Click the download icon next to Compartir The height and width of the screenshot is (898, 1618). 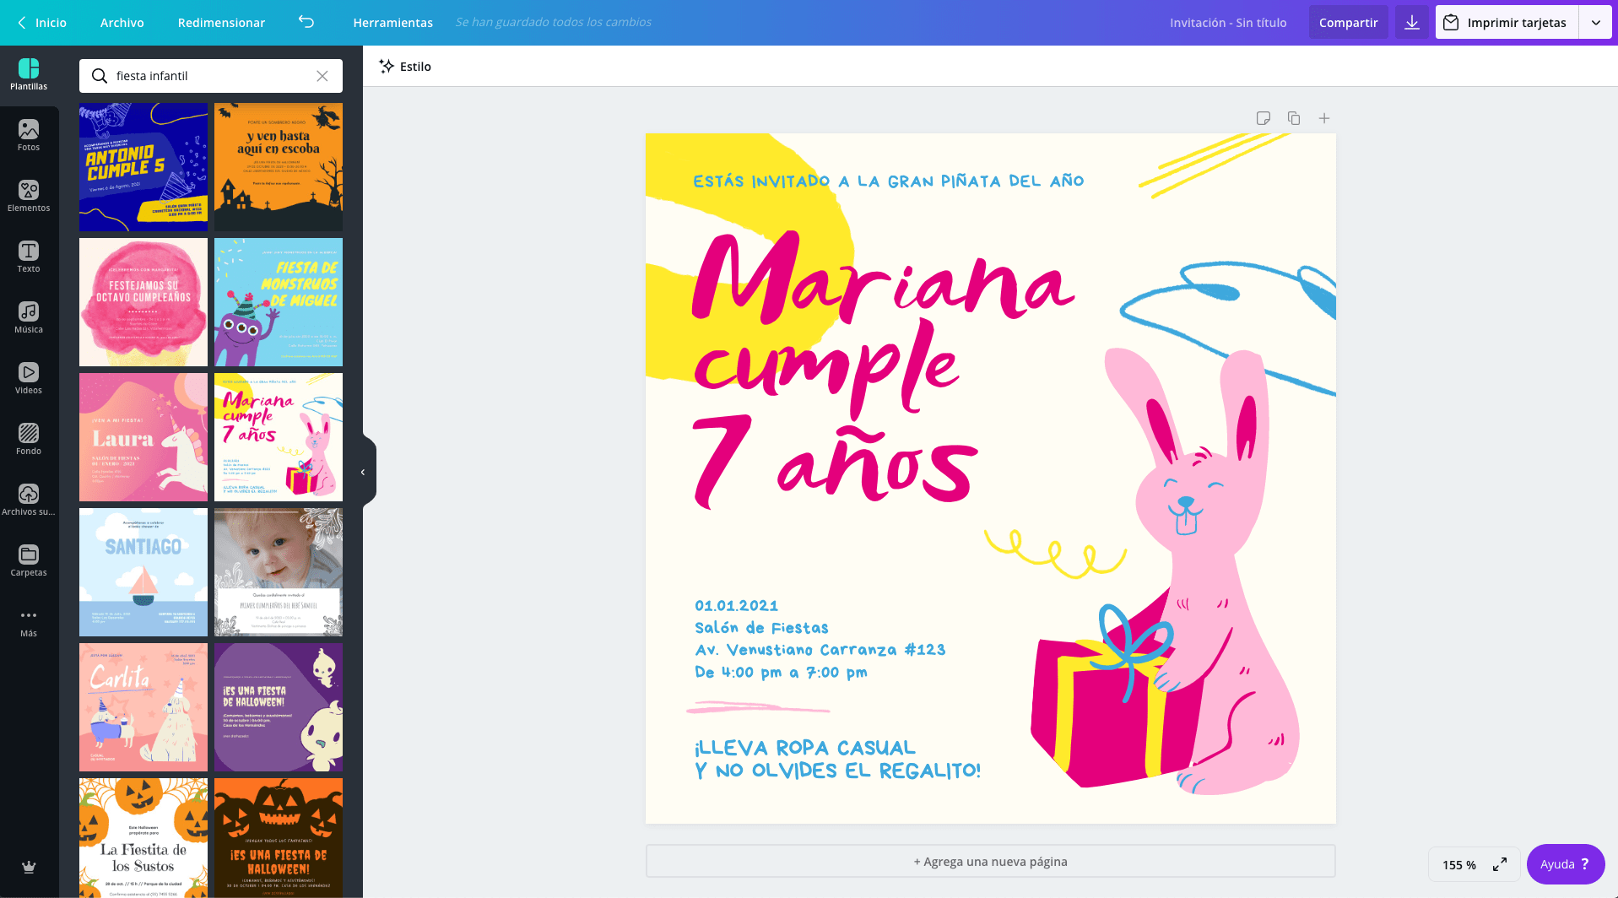click(1410, 22)
